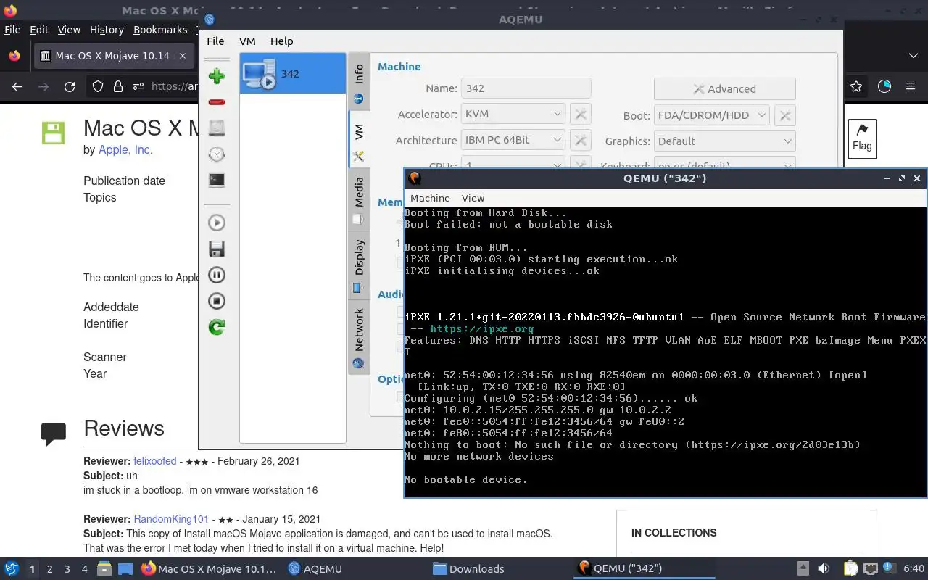Click the clock snapshot icon in AQEMU toolbar
This screenshot has height=580, width=928.
point(216,154)
